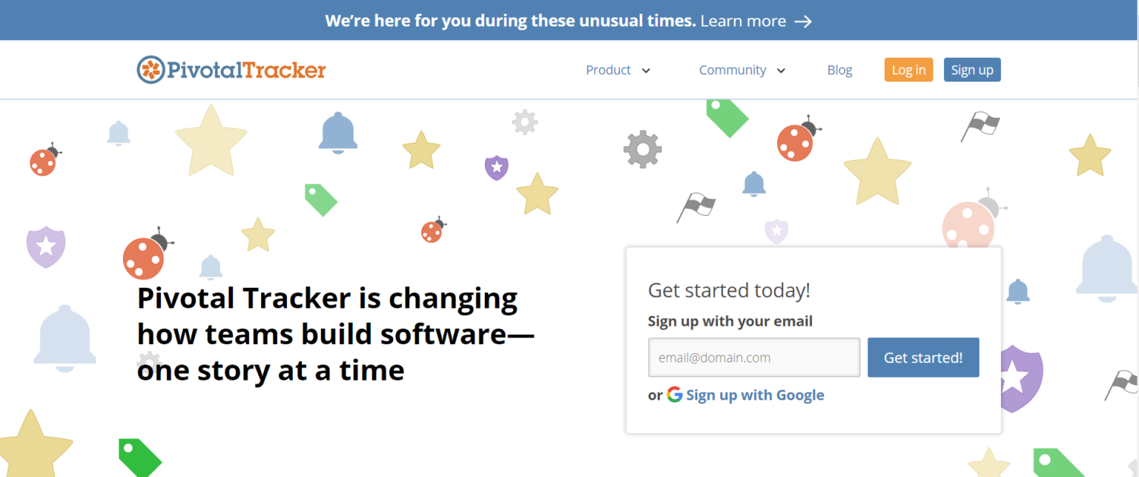
Task: Expand the Community chevron arrow
Action: pyautogui.click(x=781, y=70)
